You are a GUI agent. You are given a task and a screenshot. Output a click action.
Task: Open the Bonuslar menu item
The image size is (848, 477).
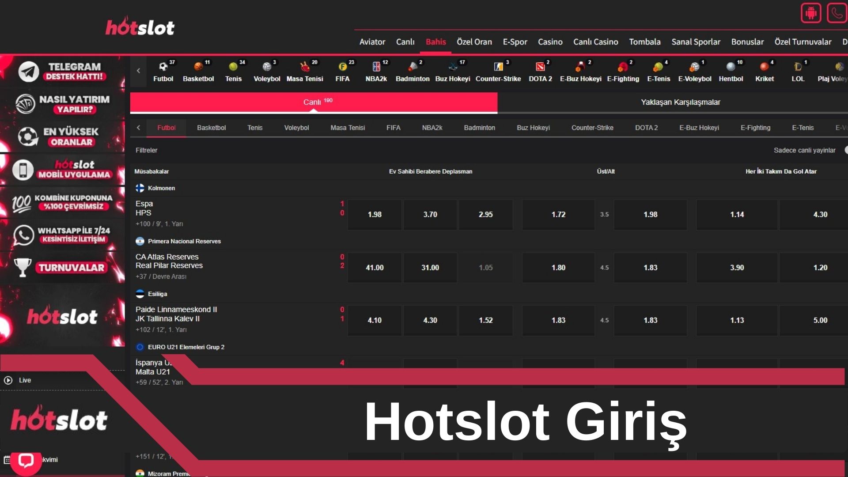coord(747,42)
